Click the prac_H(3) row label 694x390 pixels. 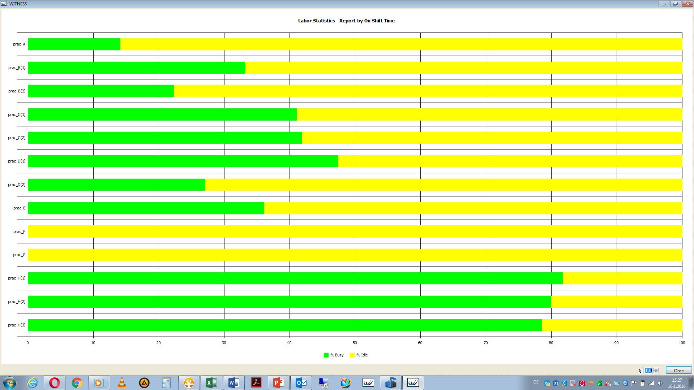click(17, 325)
